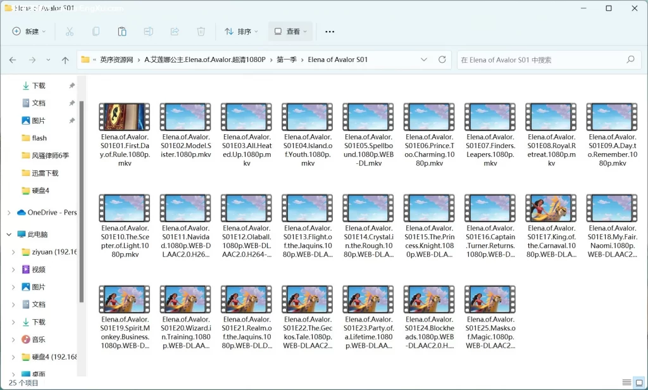
Task: Select S01E25.Masks.of.Magic video file
Action: pyautogui.click(x=490, y=317)
